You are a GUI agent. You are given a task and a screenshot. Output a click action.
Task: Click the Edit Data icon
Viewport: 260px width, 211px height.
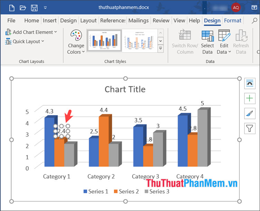[x=224, y=36]
